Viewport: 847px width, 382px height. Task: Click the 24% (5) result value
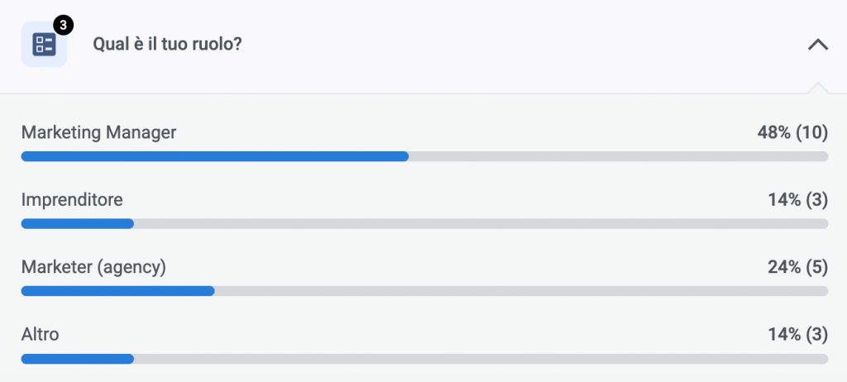click(x=797, y=267)
